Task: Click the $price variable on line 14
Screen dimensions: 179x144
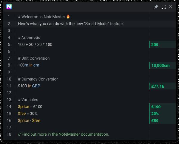Action: point(24,106)
